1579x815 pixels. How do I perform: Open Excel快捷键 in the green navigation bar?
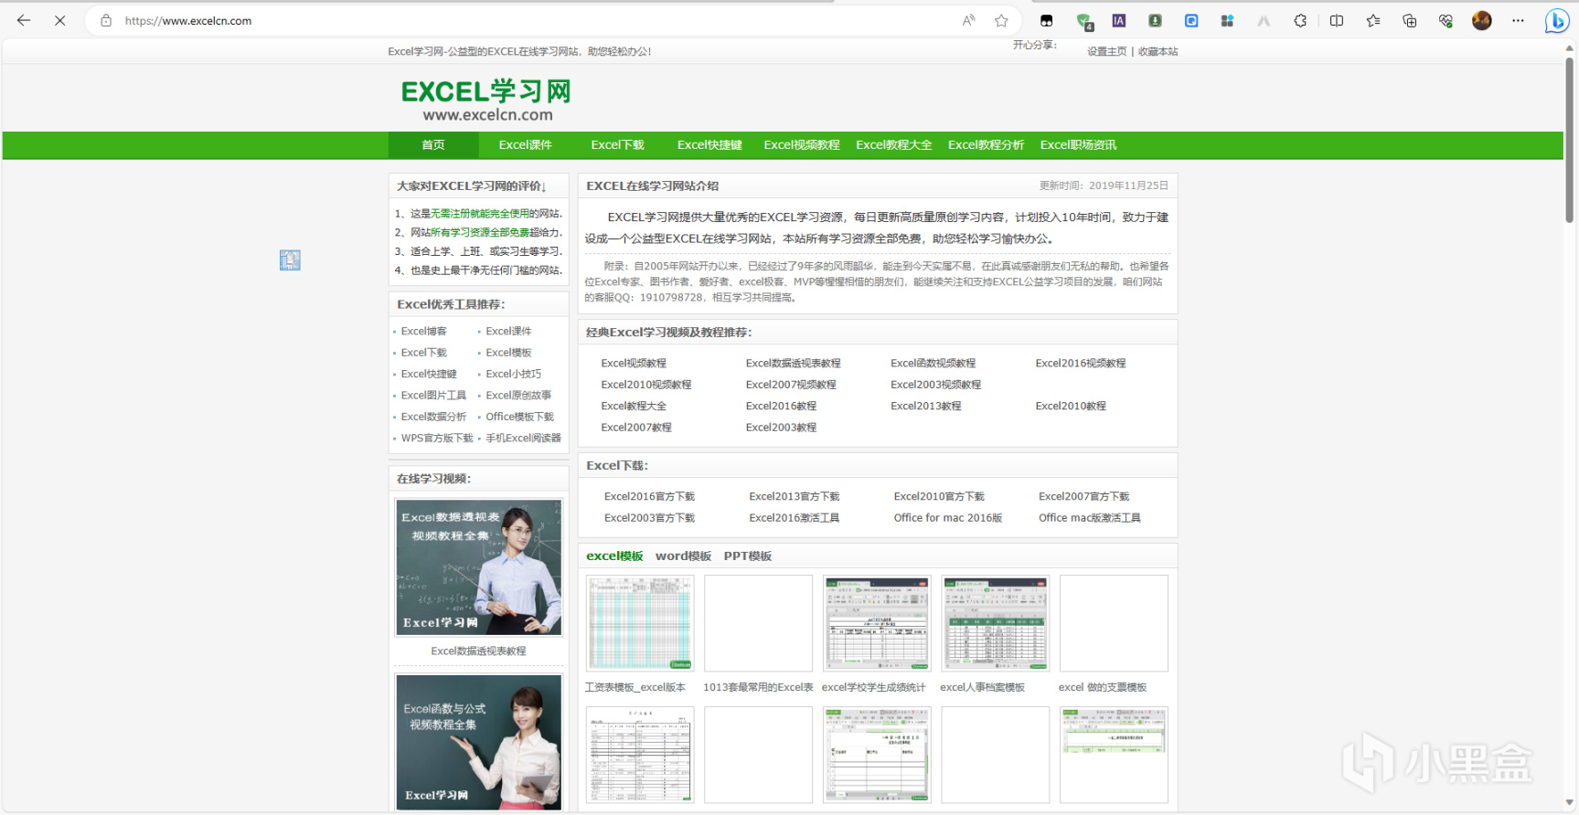pyautogui.click(x=709, y=145)
